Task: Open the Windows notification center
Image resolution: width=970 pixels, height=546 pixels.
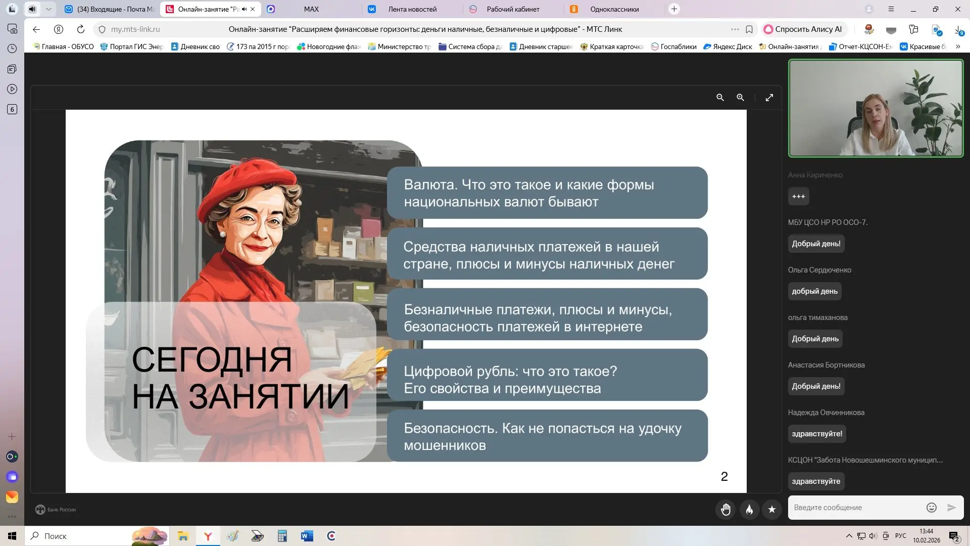Action: pos(954,536)
